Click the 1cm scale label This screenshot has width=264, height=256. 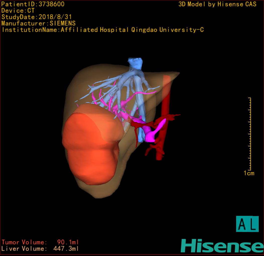(249, 173)
